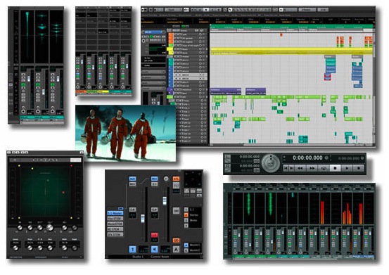
Task: Click the Studio 1 tab label
Action: point(138,257)
